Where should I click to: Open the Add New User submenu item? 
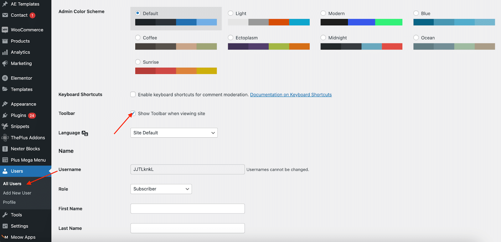click(x=17, y=193)
